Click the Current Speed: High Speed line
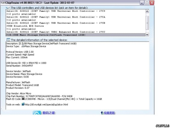 20,55
